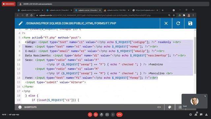
Task: Click the browser forward arrow
Action: (x=22, y=15)
